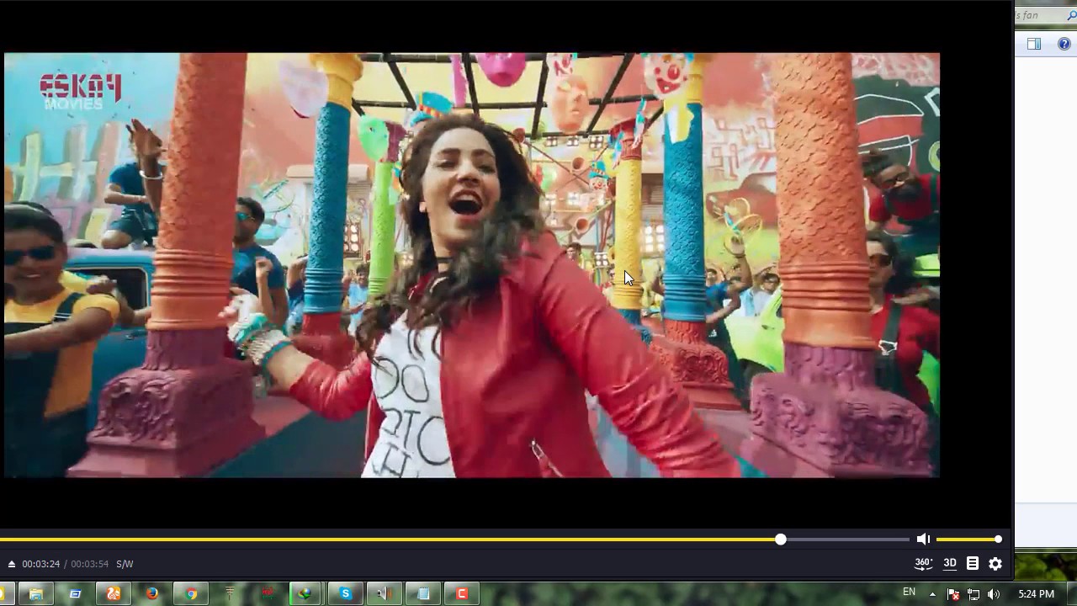Image resolution: width=1077 pixels, height=606 pixels.
Task: Open the Notepad taskbar icon
Action: (x=423, y=593)
